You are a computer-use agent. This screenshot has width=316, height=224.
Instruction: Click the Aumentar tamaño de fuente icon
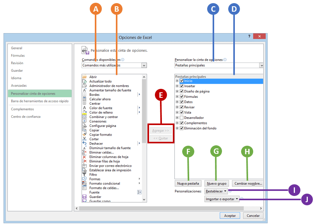84,90
